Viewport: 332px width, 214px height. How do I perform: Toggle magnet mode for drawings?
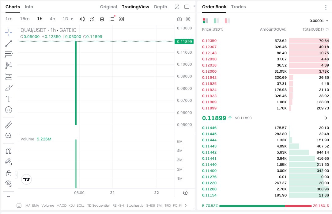click(9, 151)
